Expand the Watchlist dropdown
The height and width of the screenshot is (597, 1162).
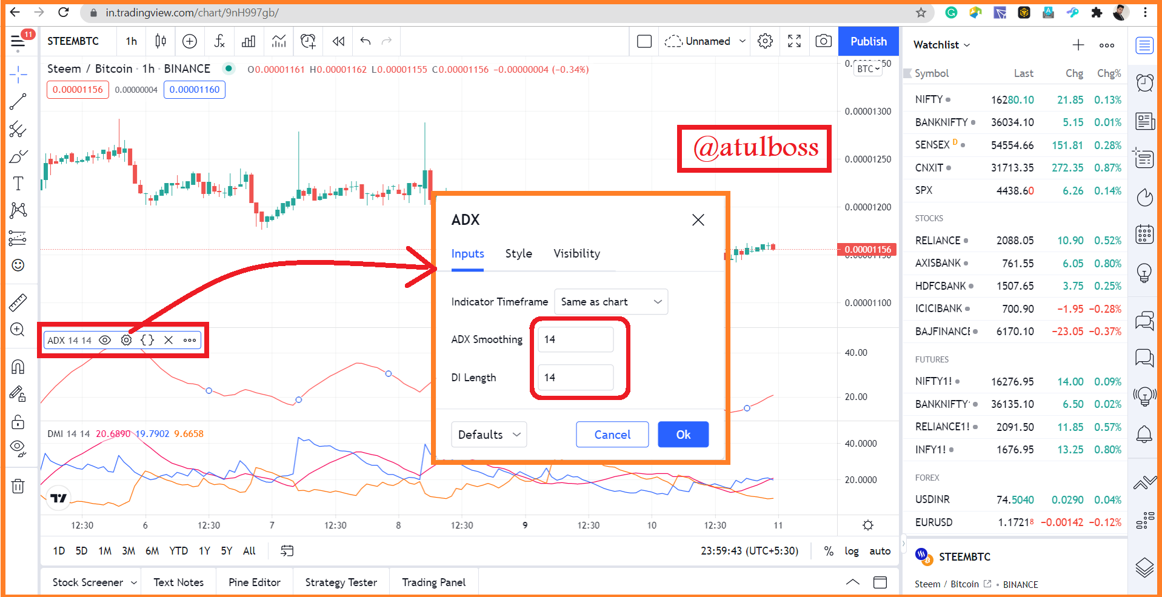942,45
